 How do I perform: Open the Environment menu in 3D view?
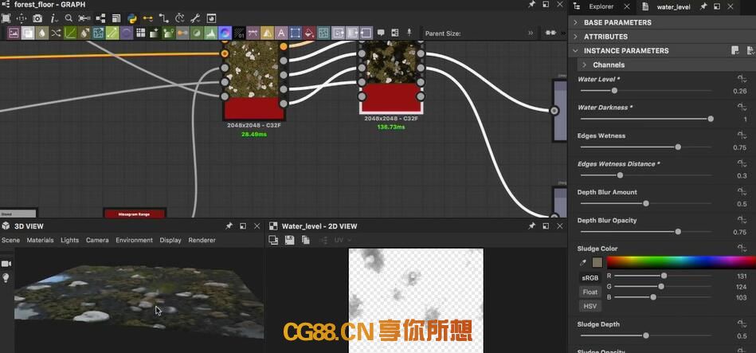(134, 240)
